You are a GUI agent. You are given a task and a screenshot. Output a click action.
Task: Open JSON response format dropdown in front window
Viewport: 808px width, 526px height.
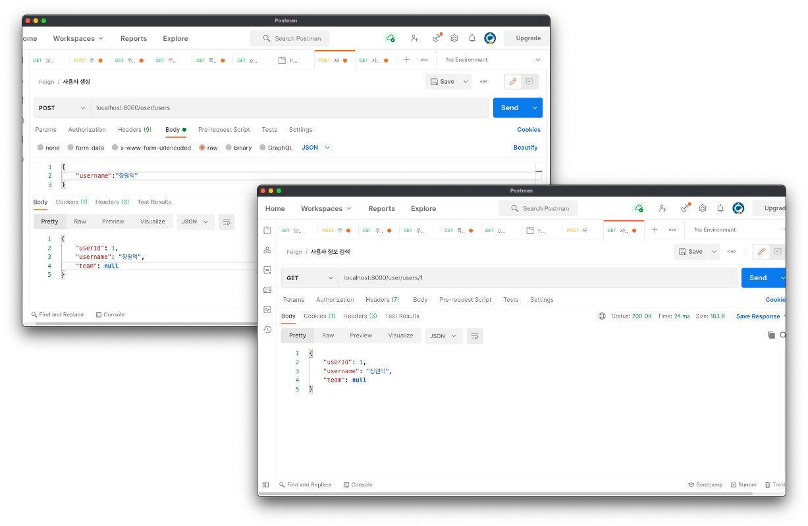pos(444,336)
